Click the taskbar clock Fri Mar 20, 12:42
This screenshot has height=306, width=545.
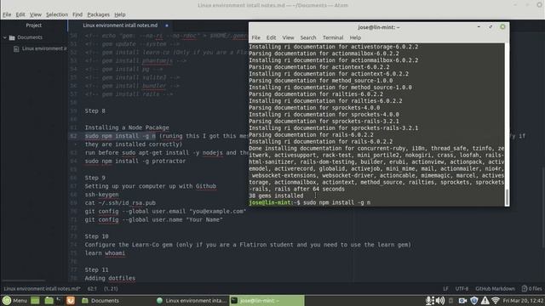(523, 300)
